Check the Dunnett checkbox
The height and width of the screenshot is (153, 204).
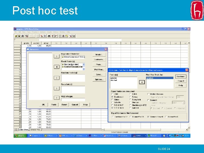pyautogui.click(x=148, y=100)
